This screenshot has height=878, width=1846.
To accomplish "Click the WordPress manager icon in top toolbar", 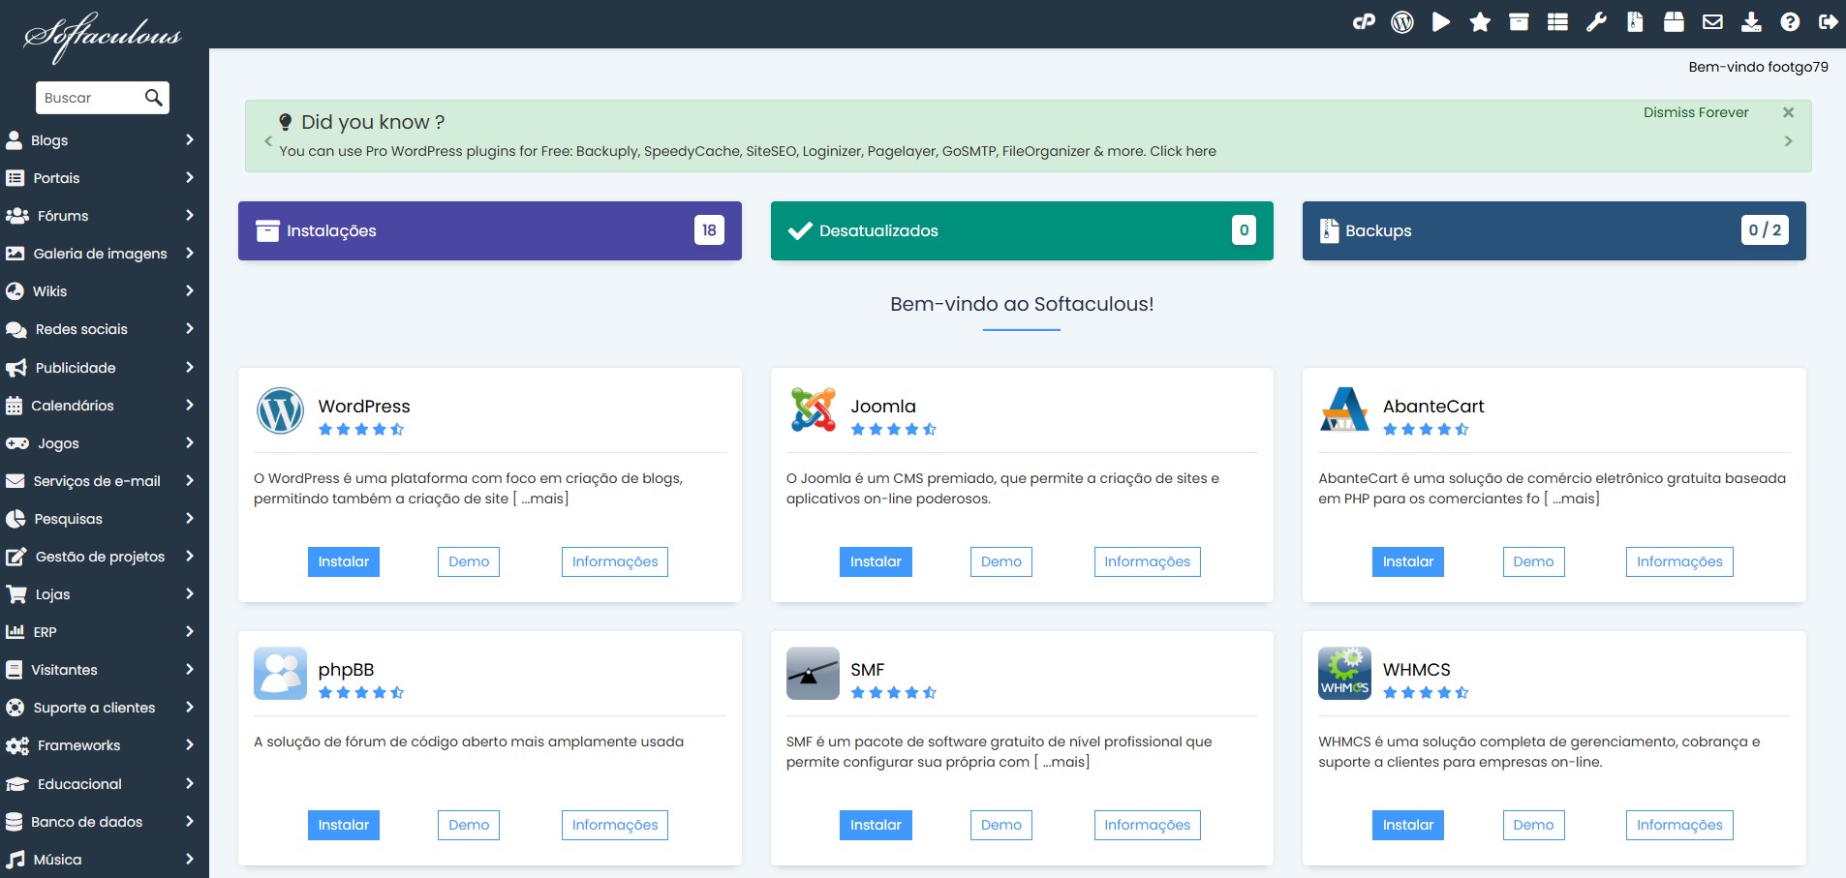I will tap(1402, 21).
